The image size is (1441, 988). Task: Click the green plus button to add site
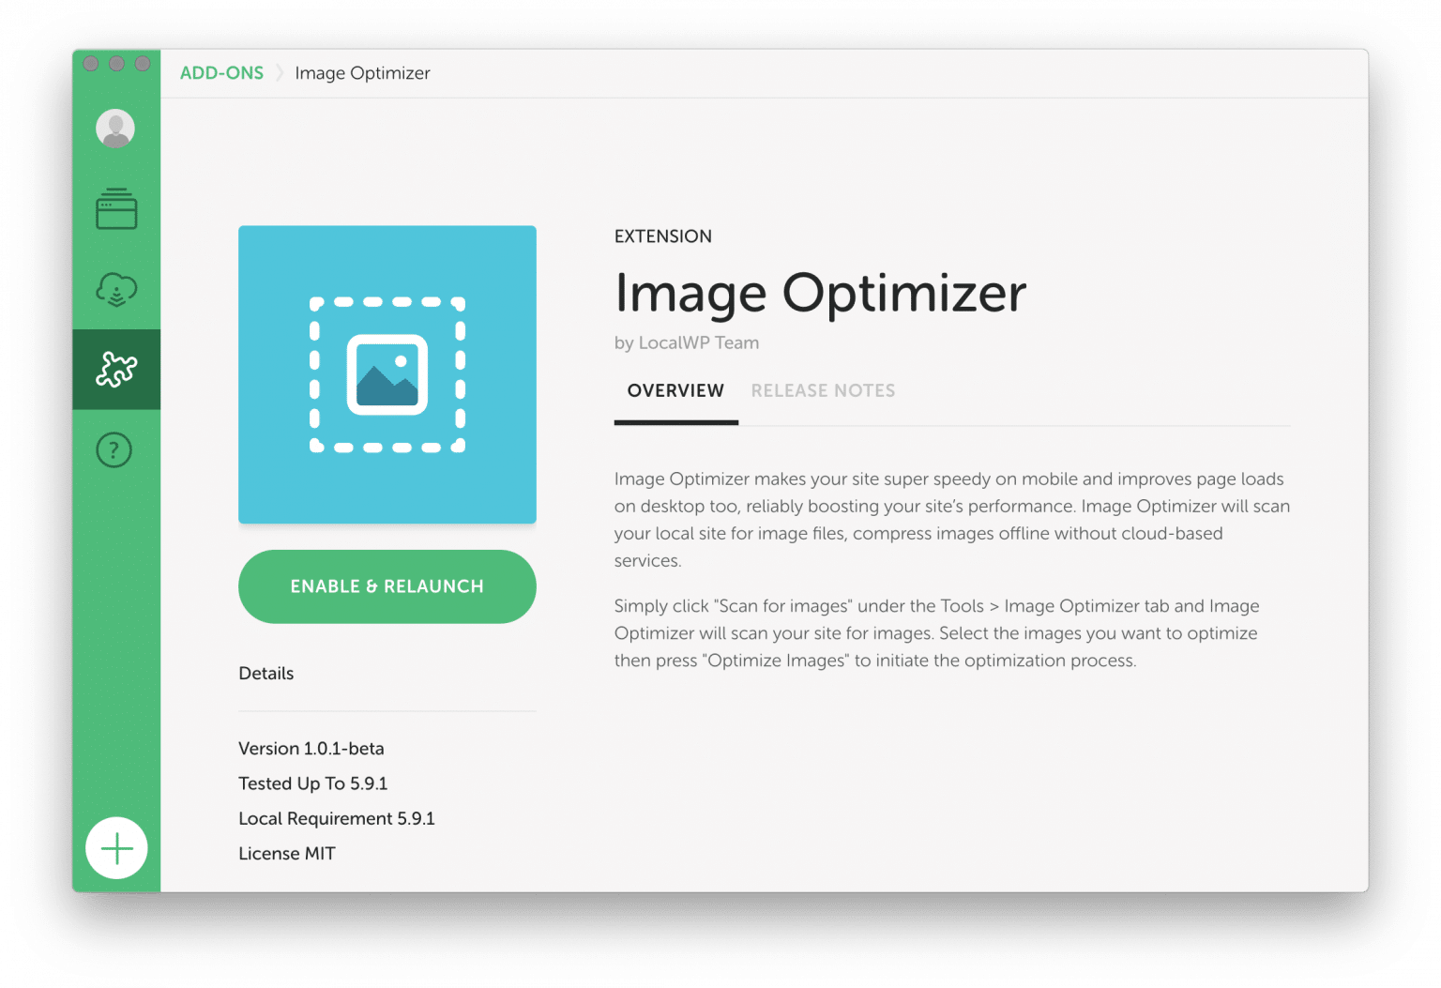[115, 847]
